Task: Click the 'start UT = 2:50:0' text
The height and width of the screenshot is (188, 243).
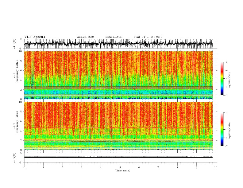Action: pyautogui.click(x=148, y=37)
